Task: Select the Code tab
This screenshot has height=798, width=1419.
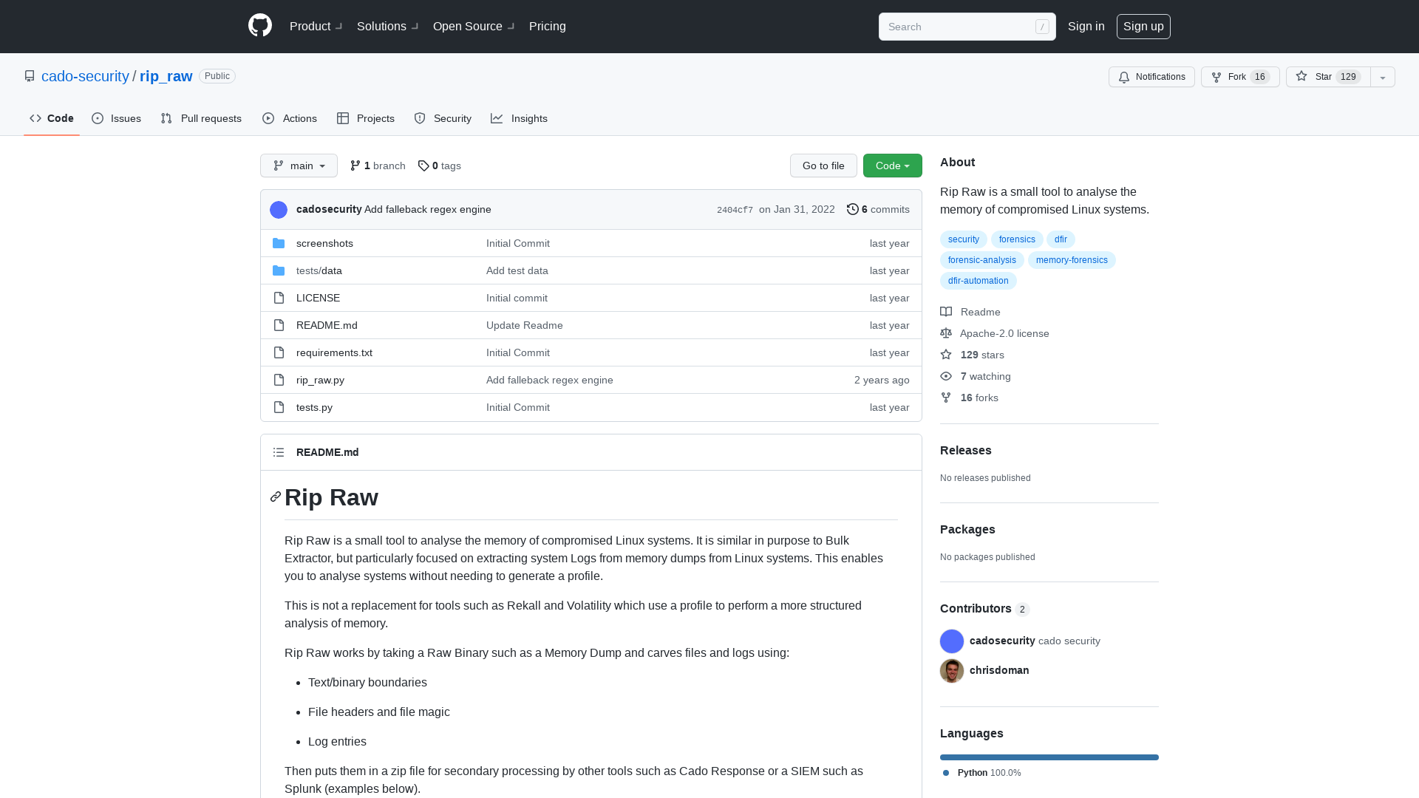Action: (x=52, y=118)
